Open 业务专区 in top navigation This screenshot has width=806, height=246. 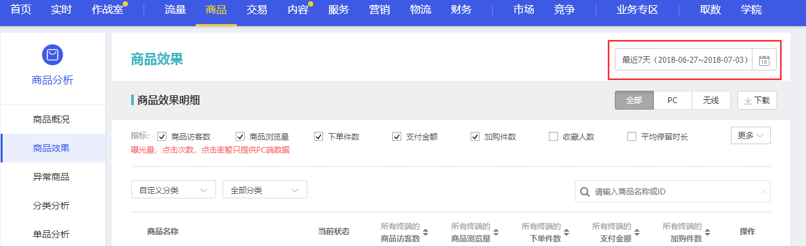pyautogui.click(x=637, y=10)
